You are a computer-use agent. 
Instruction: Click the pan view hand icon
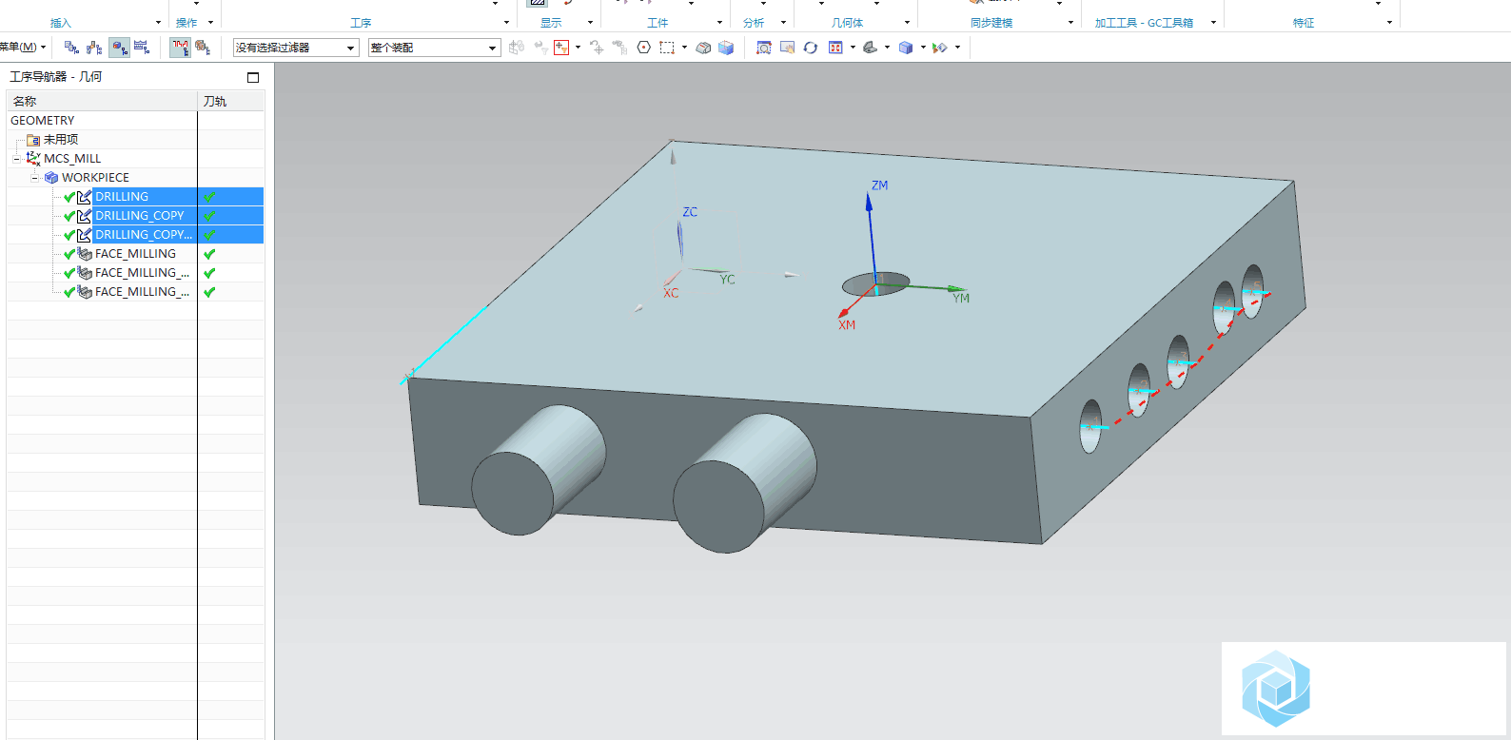pyautogui.click(x=787, y=47)
